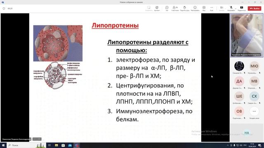Select participant with initials ДА

(x=239, y=81)
